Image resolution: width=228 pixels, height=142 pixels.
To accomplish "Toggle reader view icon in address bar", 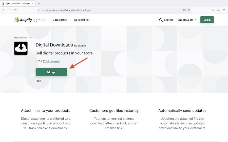I will click(184, 10).
